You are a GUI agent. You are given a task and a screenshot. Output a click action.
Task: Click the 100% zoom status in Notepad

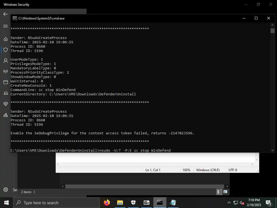186,170
